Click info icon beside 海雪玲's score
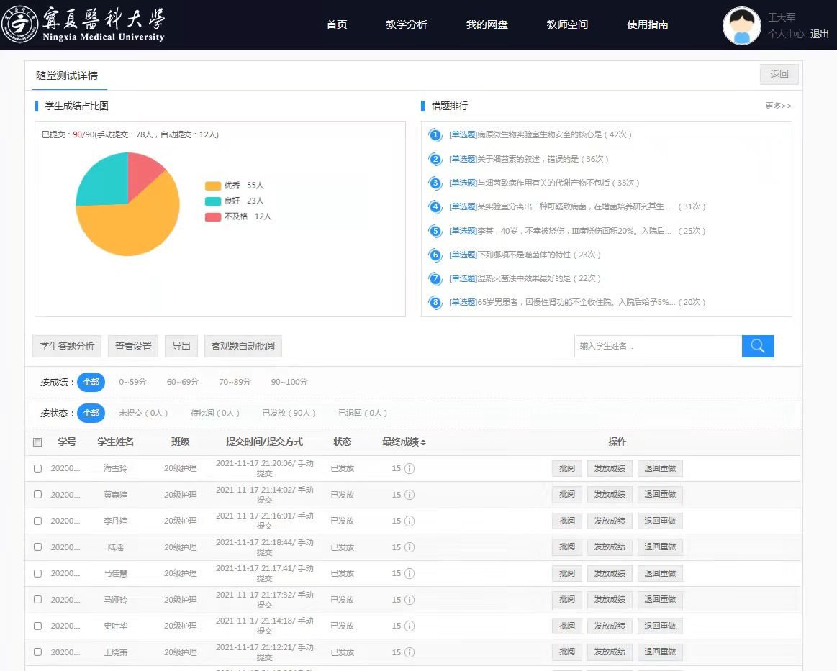Screen dimensions: 837x671 [x=409, y=469]
